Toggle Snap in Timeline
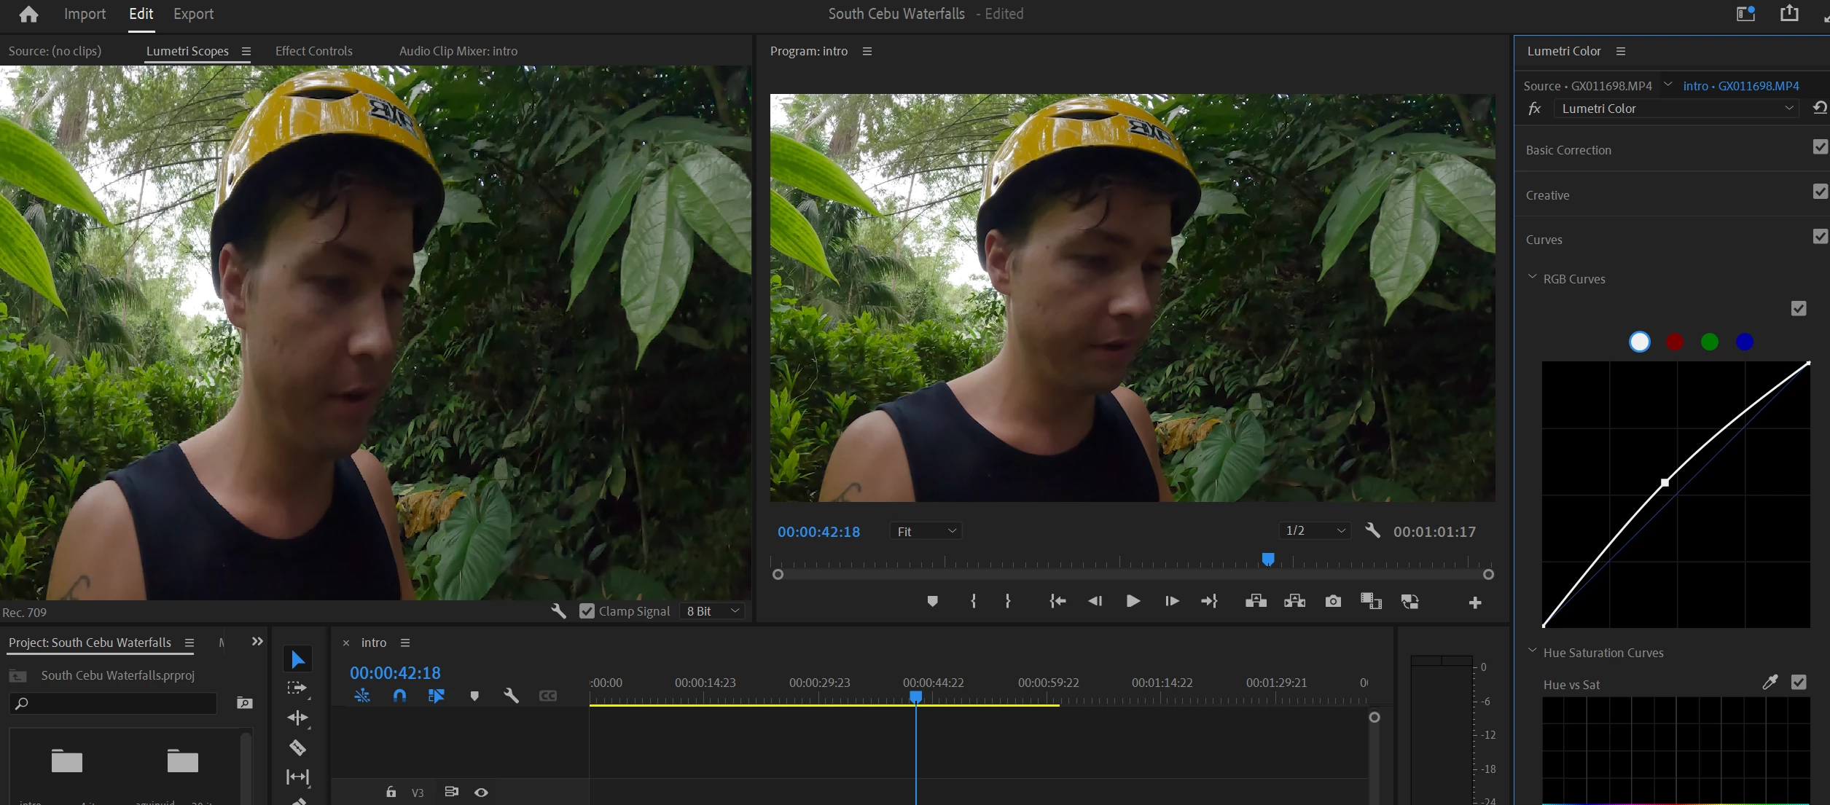The width and height of the screenshot is (1830, 805). click(x=399, y=696)
